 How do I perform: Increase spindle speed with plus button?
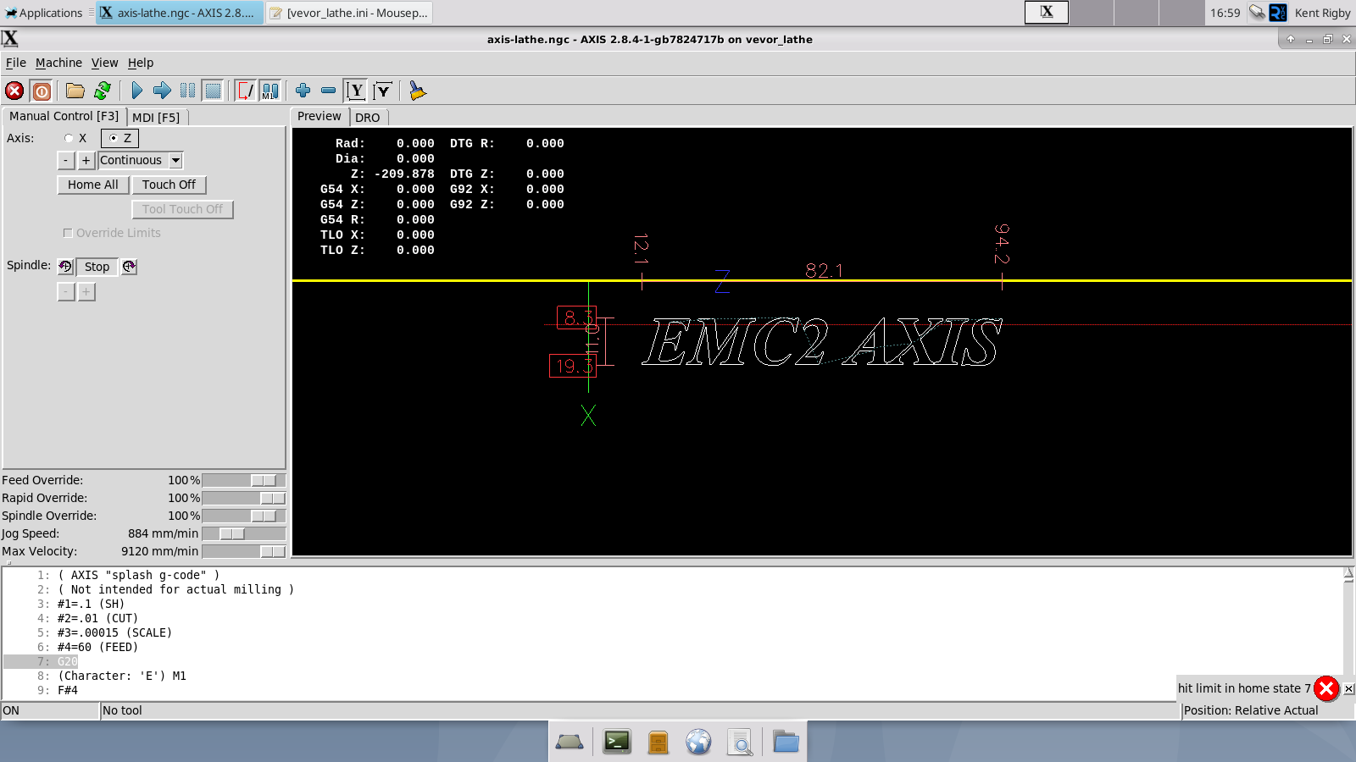point(86,292)
